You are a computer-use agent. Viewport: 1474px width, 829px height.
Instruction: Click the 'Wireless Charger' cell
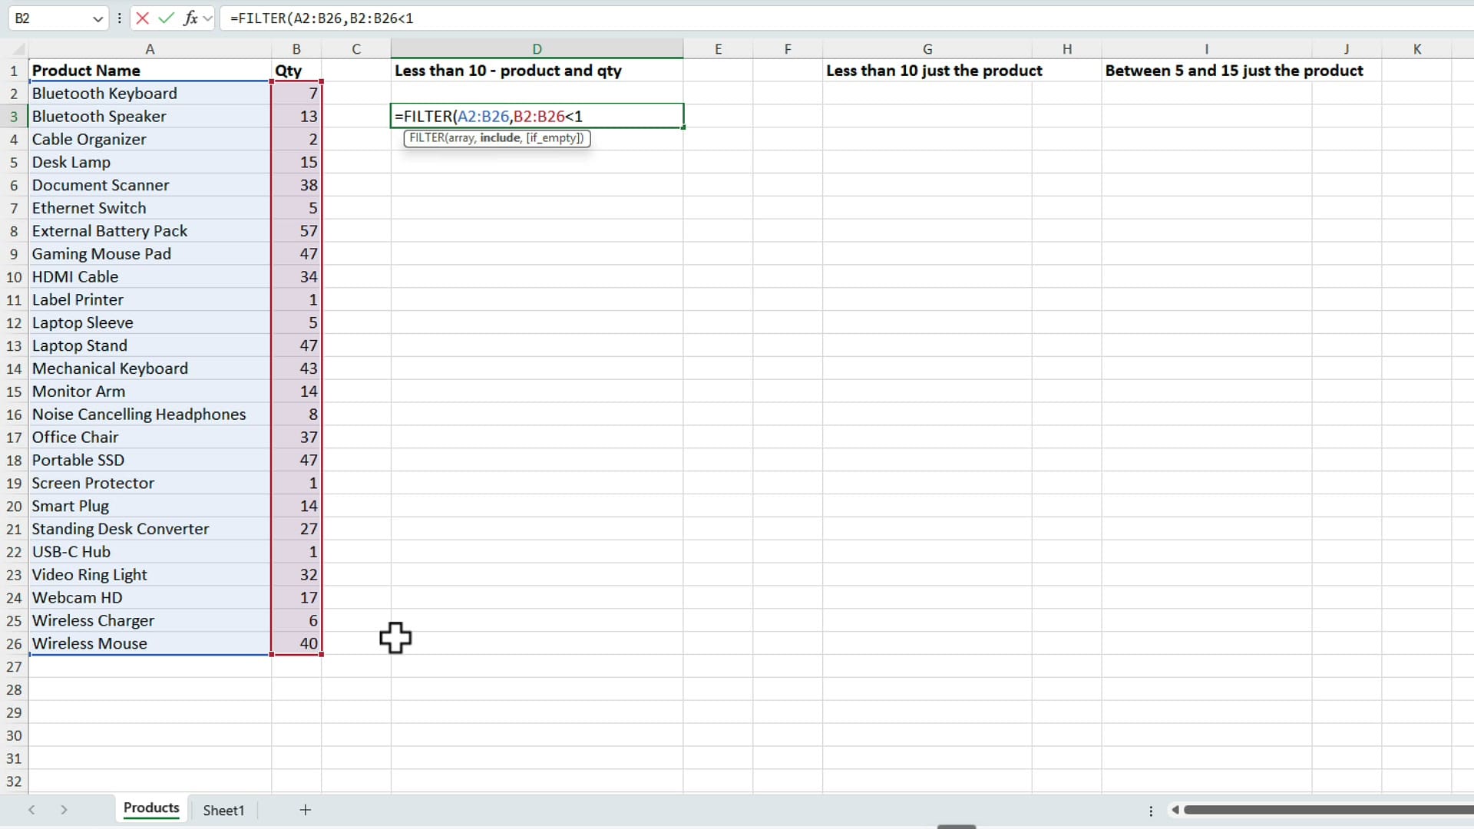[x=150, y=620]
